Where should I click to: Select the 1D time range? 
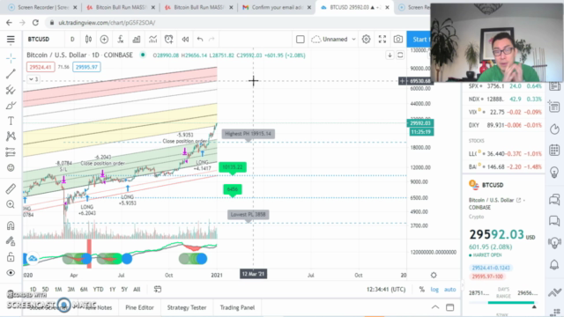point(33,290)
